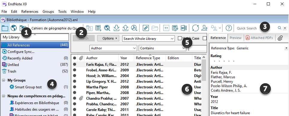Switch to the Attached PDFs tab

click(x=260, y=38)
